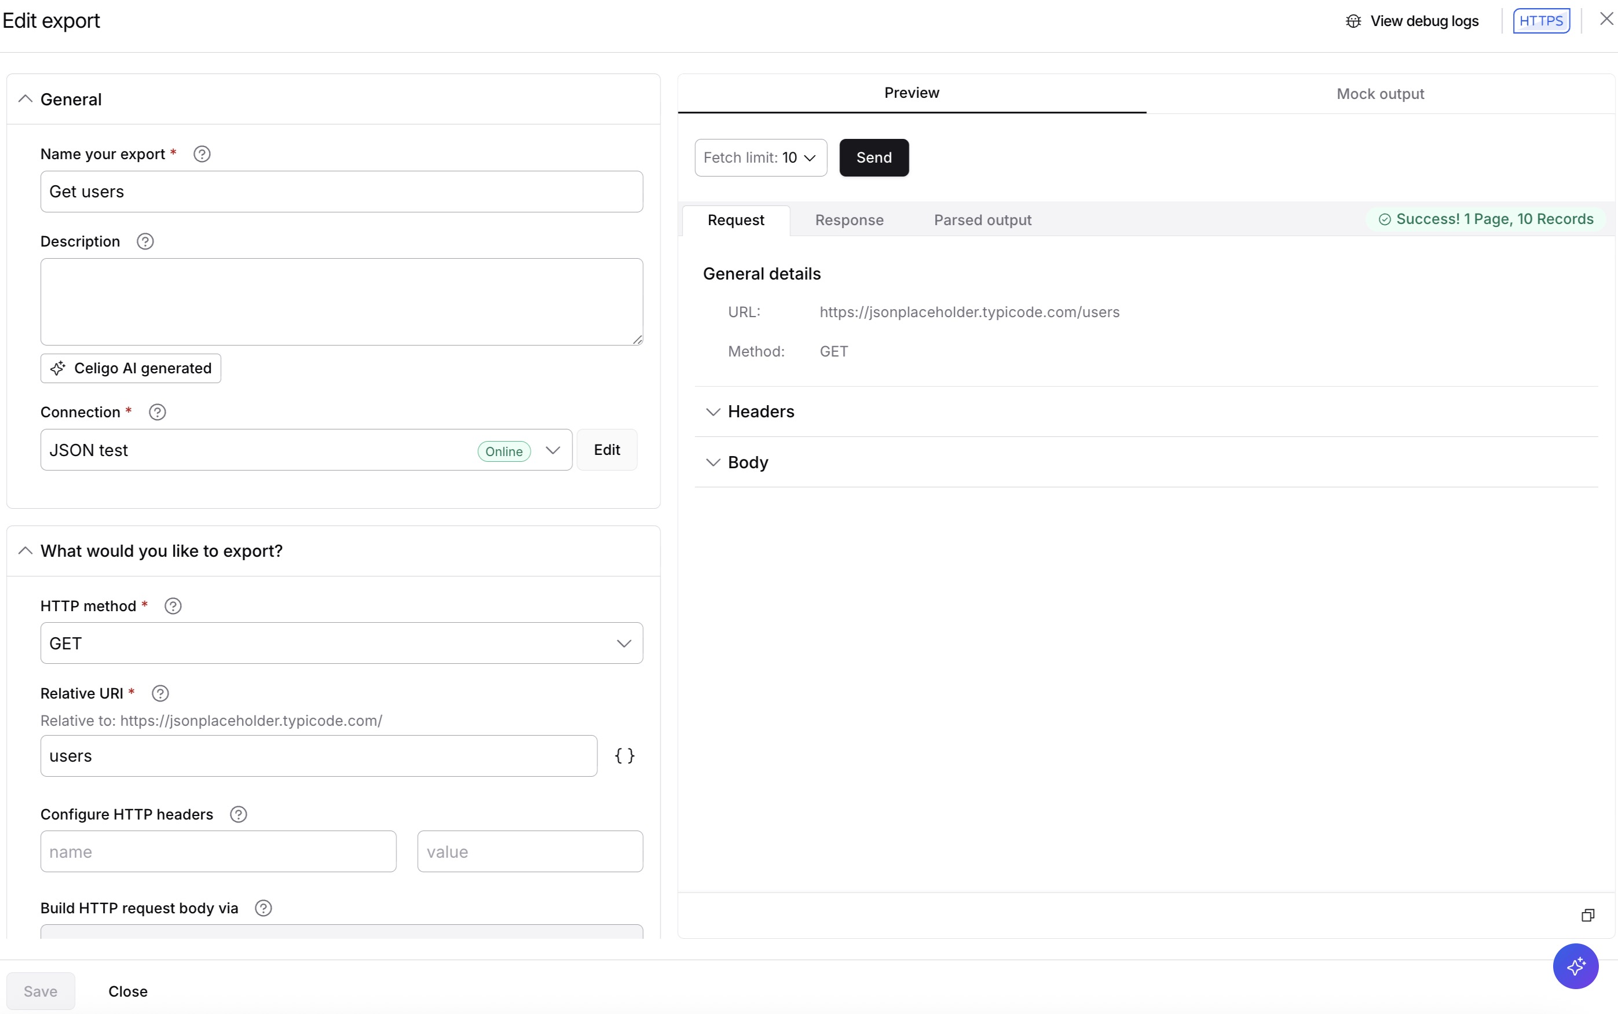Select the Response tab

850,220
